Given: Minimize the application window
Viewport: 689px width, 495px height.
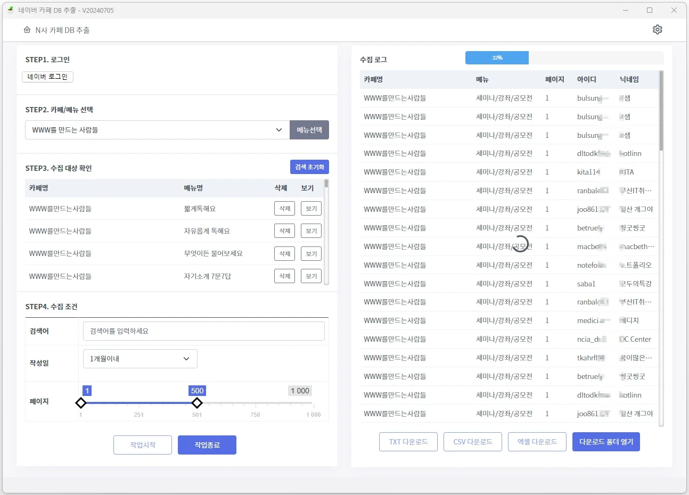Looking at the screenshot, I should (x=626, y=10).
